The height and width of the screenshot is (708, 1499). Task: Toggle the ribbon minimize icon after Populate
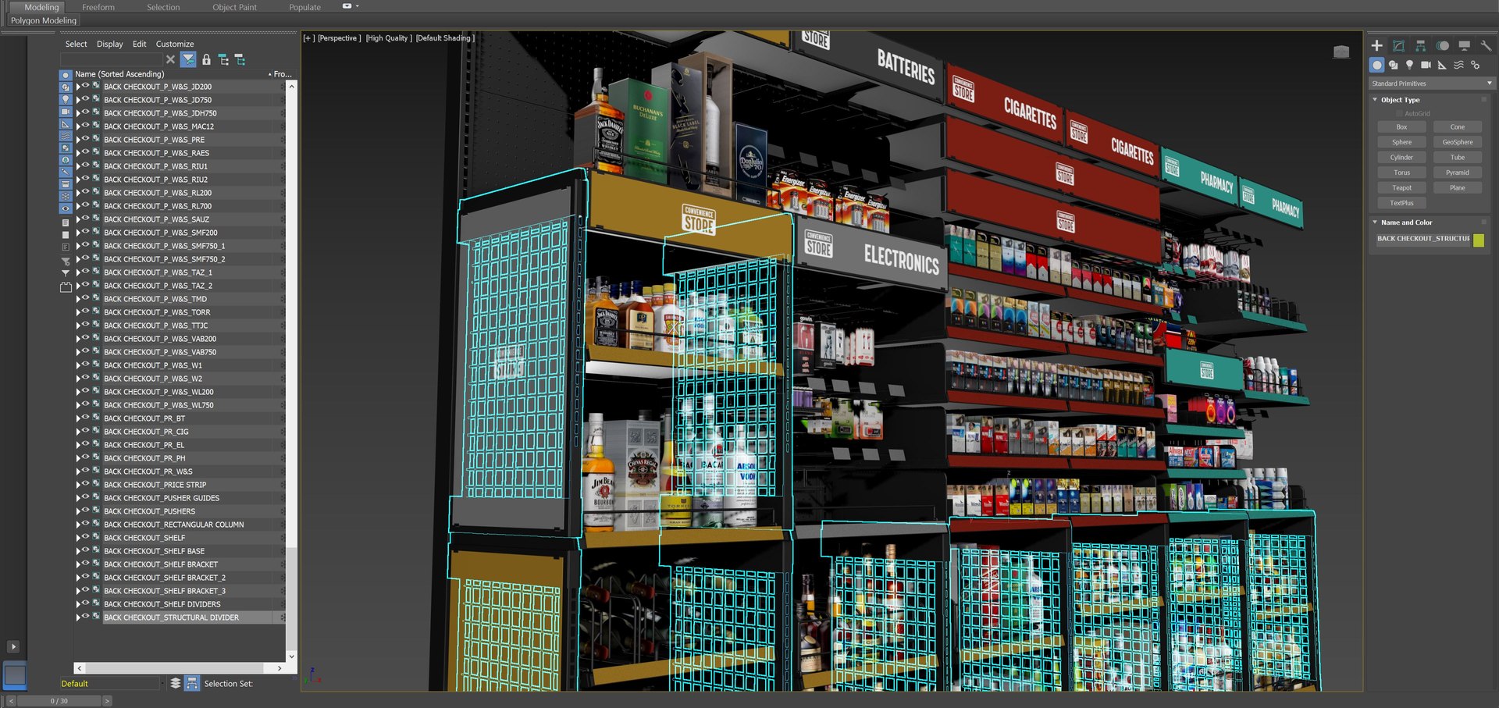[x=347, y=6]
